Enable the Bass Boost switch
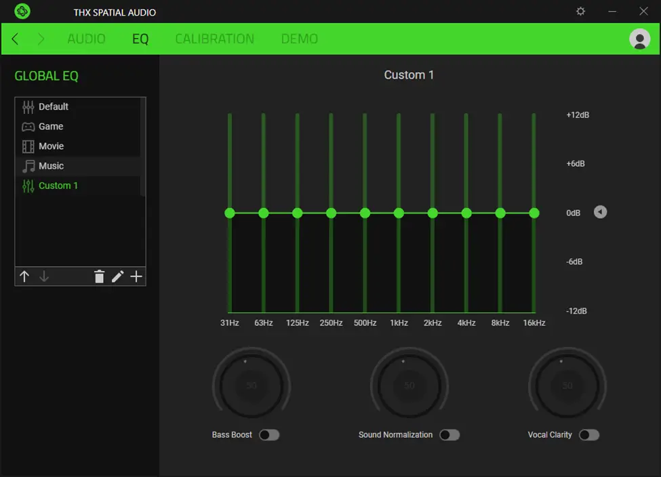 click(x=269, y=434)
